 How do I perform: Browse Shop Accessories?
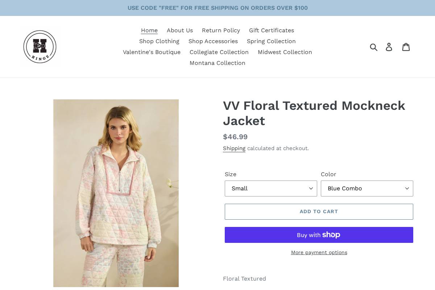[x=213, y=41]
